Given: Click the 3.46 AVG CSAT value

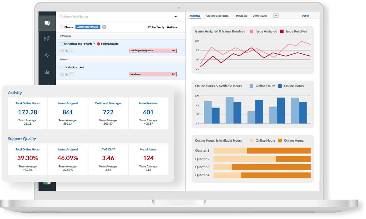Looking at the screenshot, I should pyautogui.click(x=108, y=158).
